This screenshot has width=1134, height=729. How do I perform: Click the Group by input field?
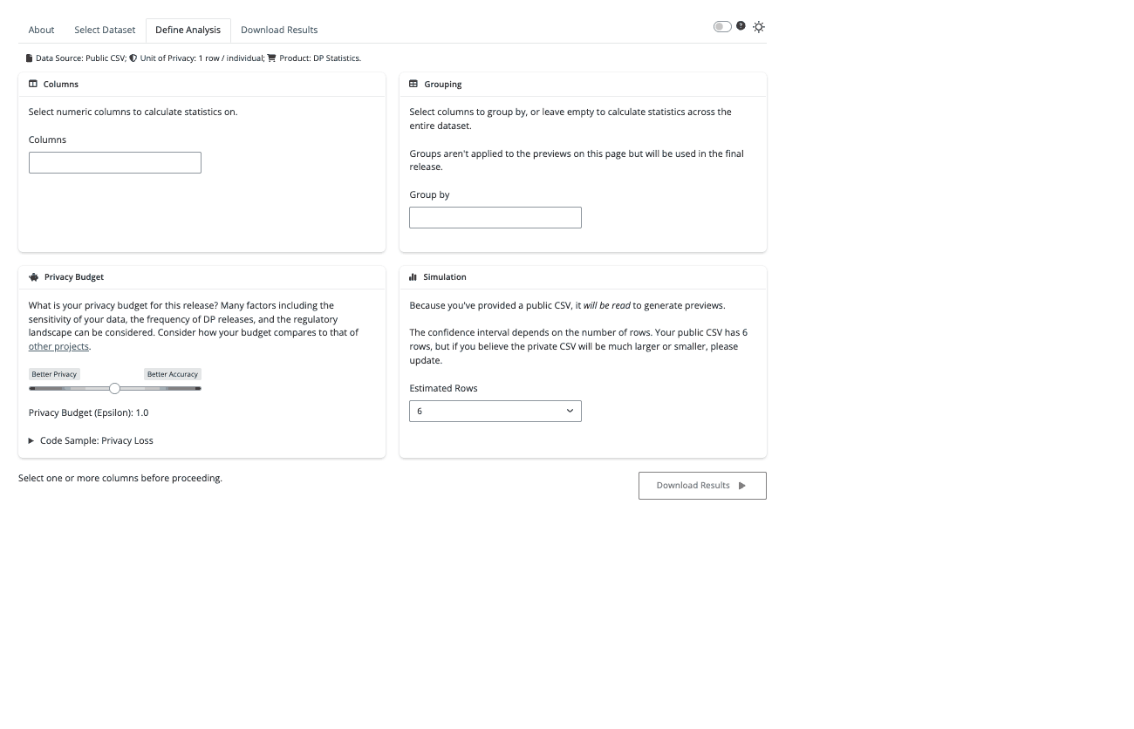tap(495, 217)
